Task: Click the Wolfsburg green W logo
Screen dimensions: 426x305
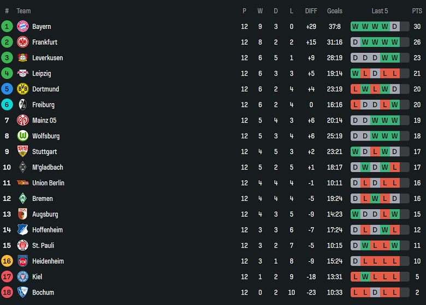Action: [x=23, y=136]
